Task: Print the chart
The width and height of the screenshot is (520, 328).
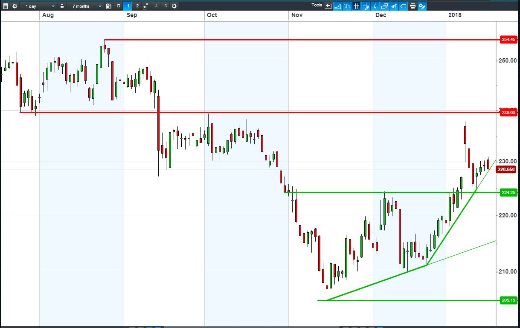Action: tap(413, 6)
